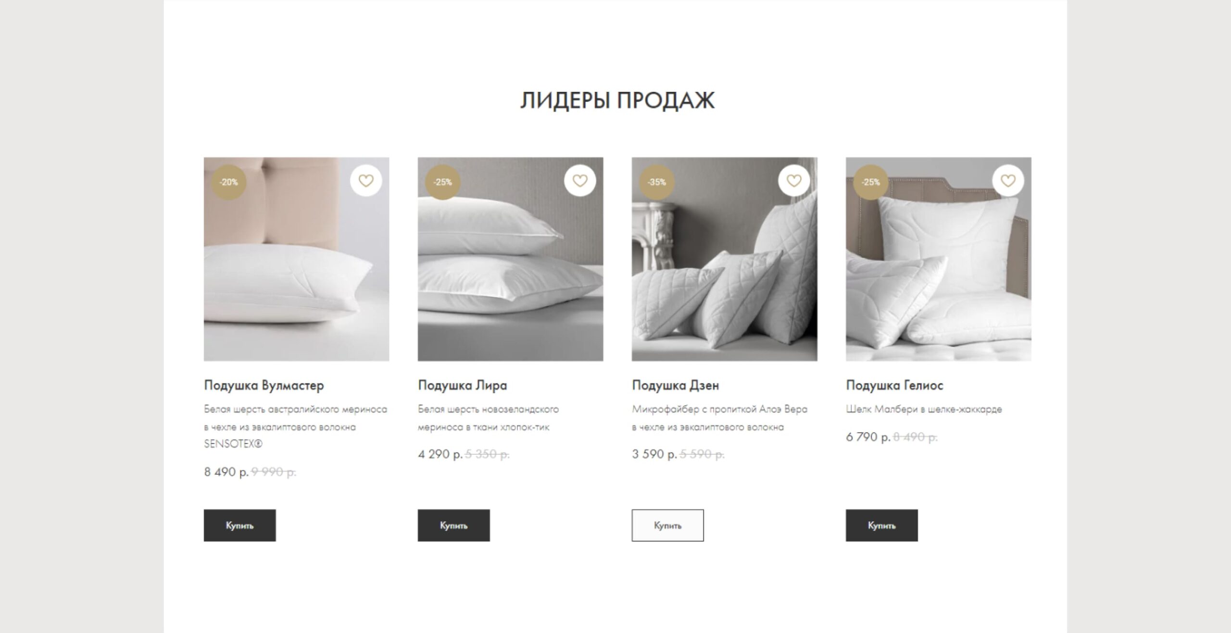The image size is (1231, 633).
Task: Open the Подушка Дзен product title
Action: tap(676, 385)
